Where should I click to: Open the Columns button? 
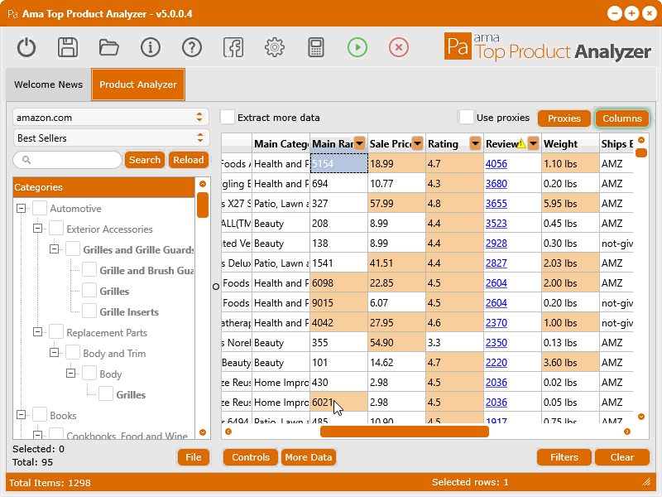[x=622, y=118]
